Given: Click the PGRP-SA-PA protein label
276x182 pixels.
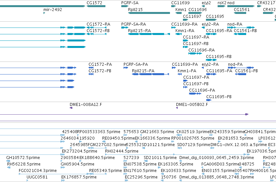Looking at the screenshot, I should tap(136, 64).
